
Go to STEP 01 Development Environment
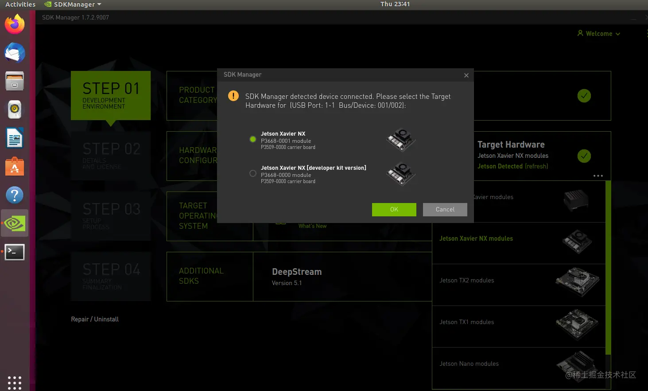point(111,95)
